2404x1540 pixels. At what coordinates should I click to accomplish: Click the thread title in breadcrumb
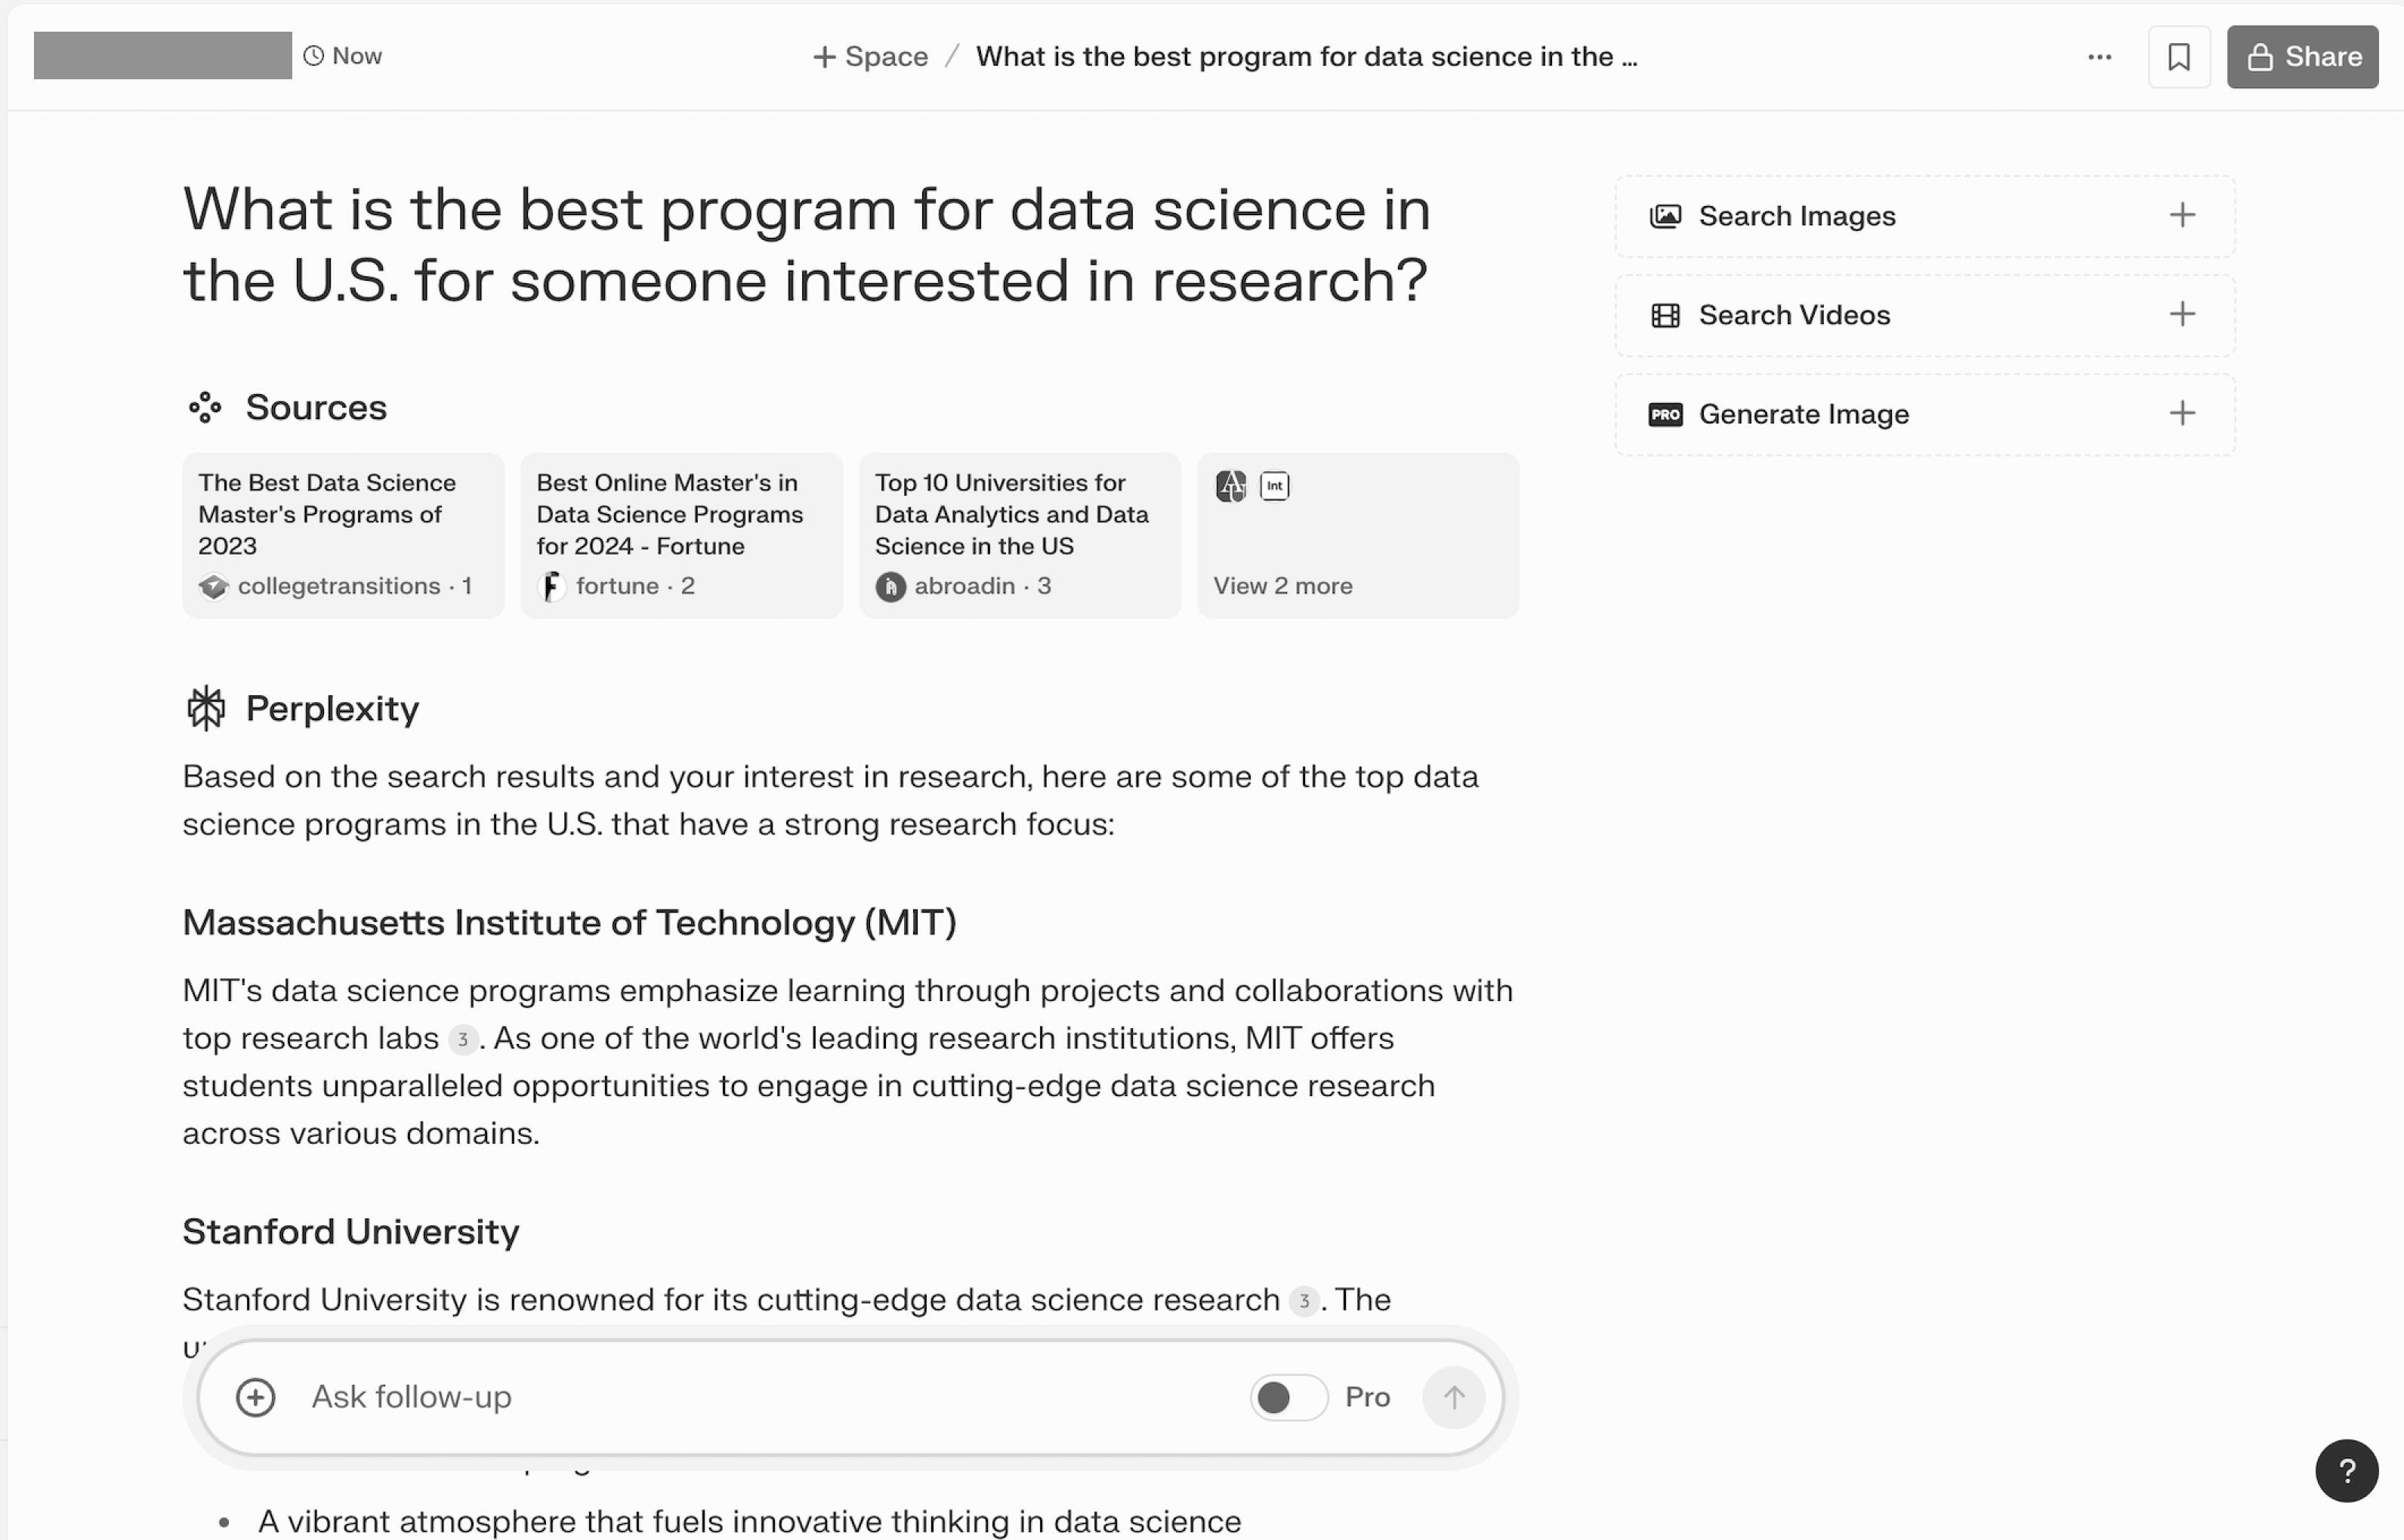(x=1306, y=57)
